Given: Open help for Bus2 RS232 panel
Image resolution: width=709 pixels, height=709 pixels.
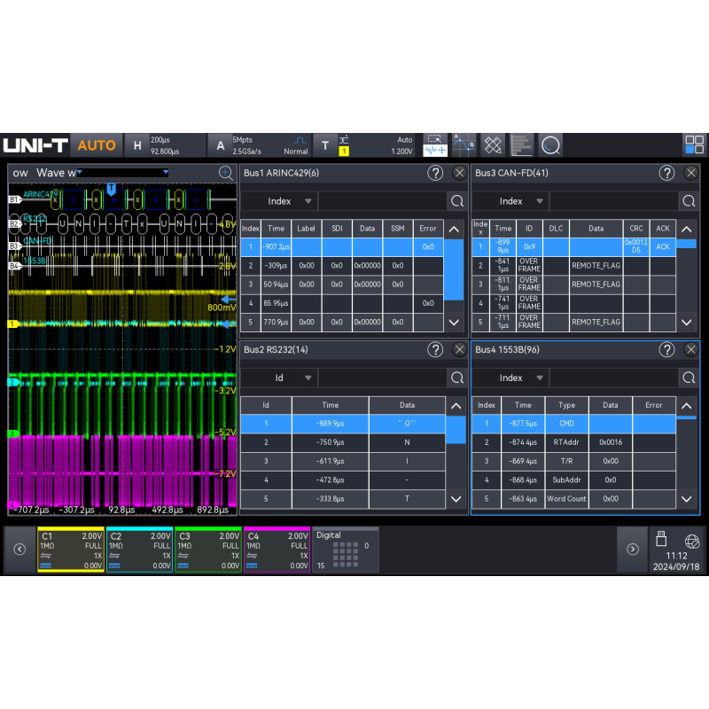Looking at the screenshot, I should pos(435,349).
